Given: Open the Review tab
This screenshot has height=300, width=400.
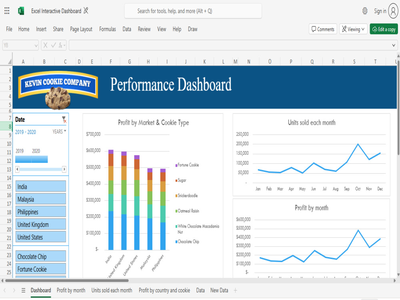Looking at the screenshot, I should pyautogui.click(x=144, y=29).
